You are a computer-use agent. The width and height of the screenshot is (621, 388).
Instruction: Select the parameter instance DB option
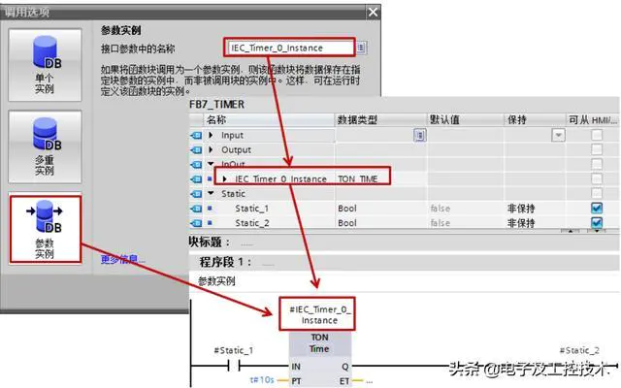[x=46, y=229]
